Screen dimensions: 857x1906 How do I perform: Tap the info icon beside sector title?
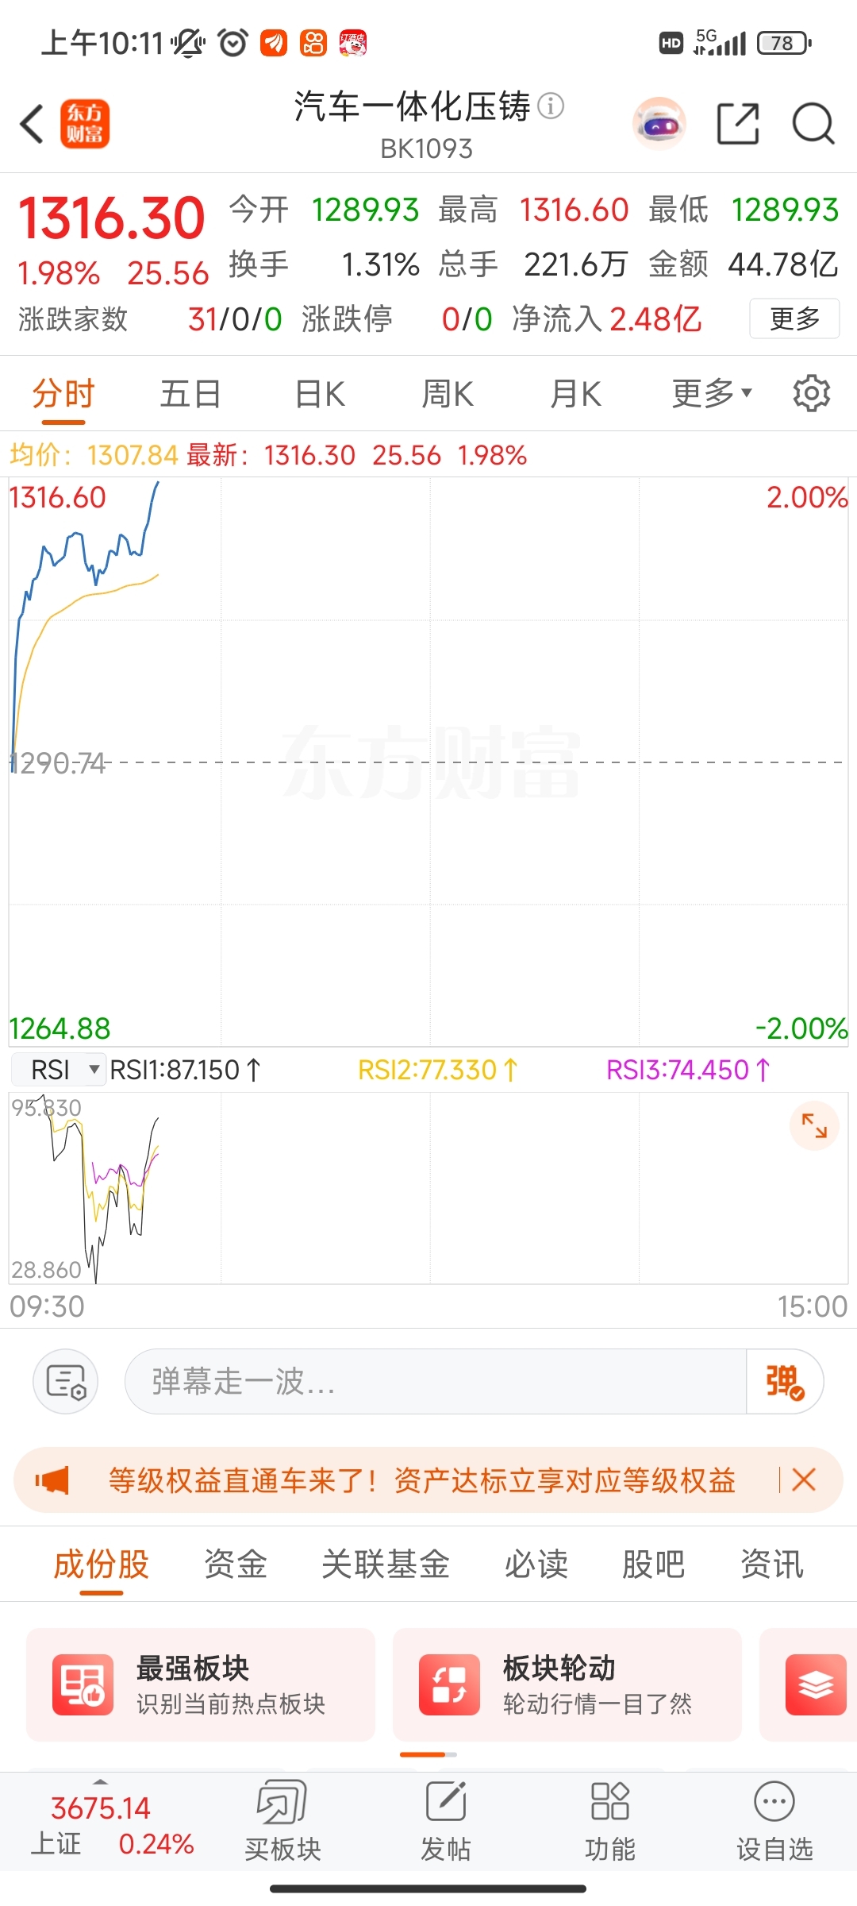click(551, 105)
